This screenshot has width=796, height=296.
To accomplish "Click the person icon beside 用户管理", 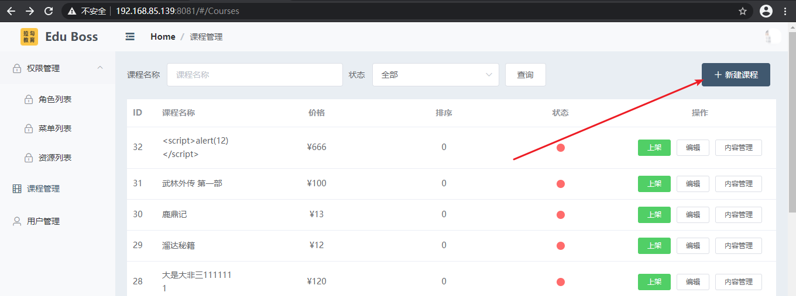I will (x=18, y=221).
